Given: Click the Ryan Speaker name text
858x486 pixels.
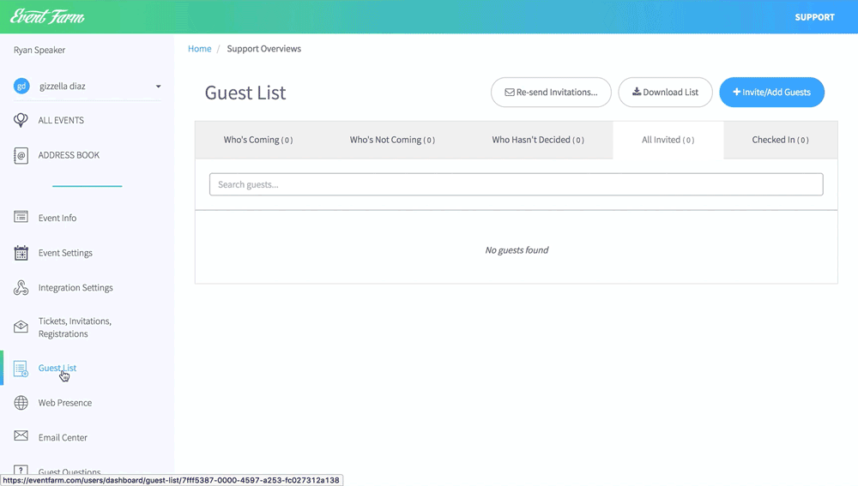Looking at the screenshot, I should click(x=39, y=50).
